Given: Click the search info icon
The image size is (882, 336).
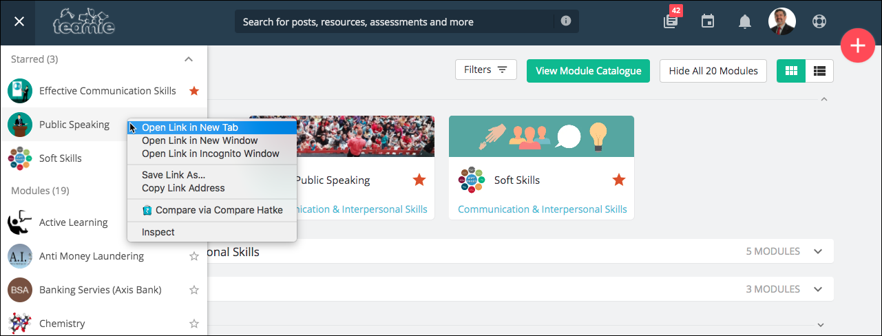Looking at the screenshot, I should [x=566, y=21].
